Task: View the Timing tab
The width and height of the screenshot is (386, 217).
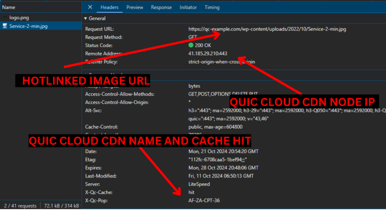Action: tap(212, 7)
